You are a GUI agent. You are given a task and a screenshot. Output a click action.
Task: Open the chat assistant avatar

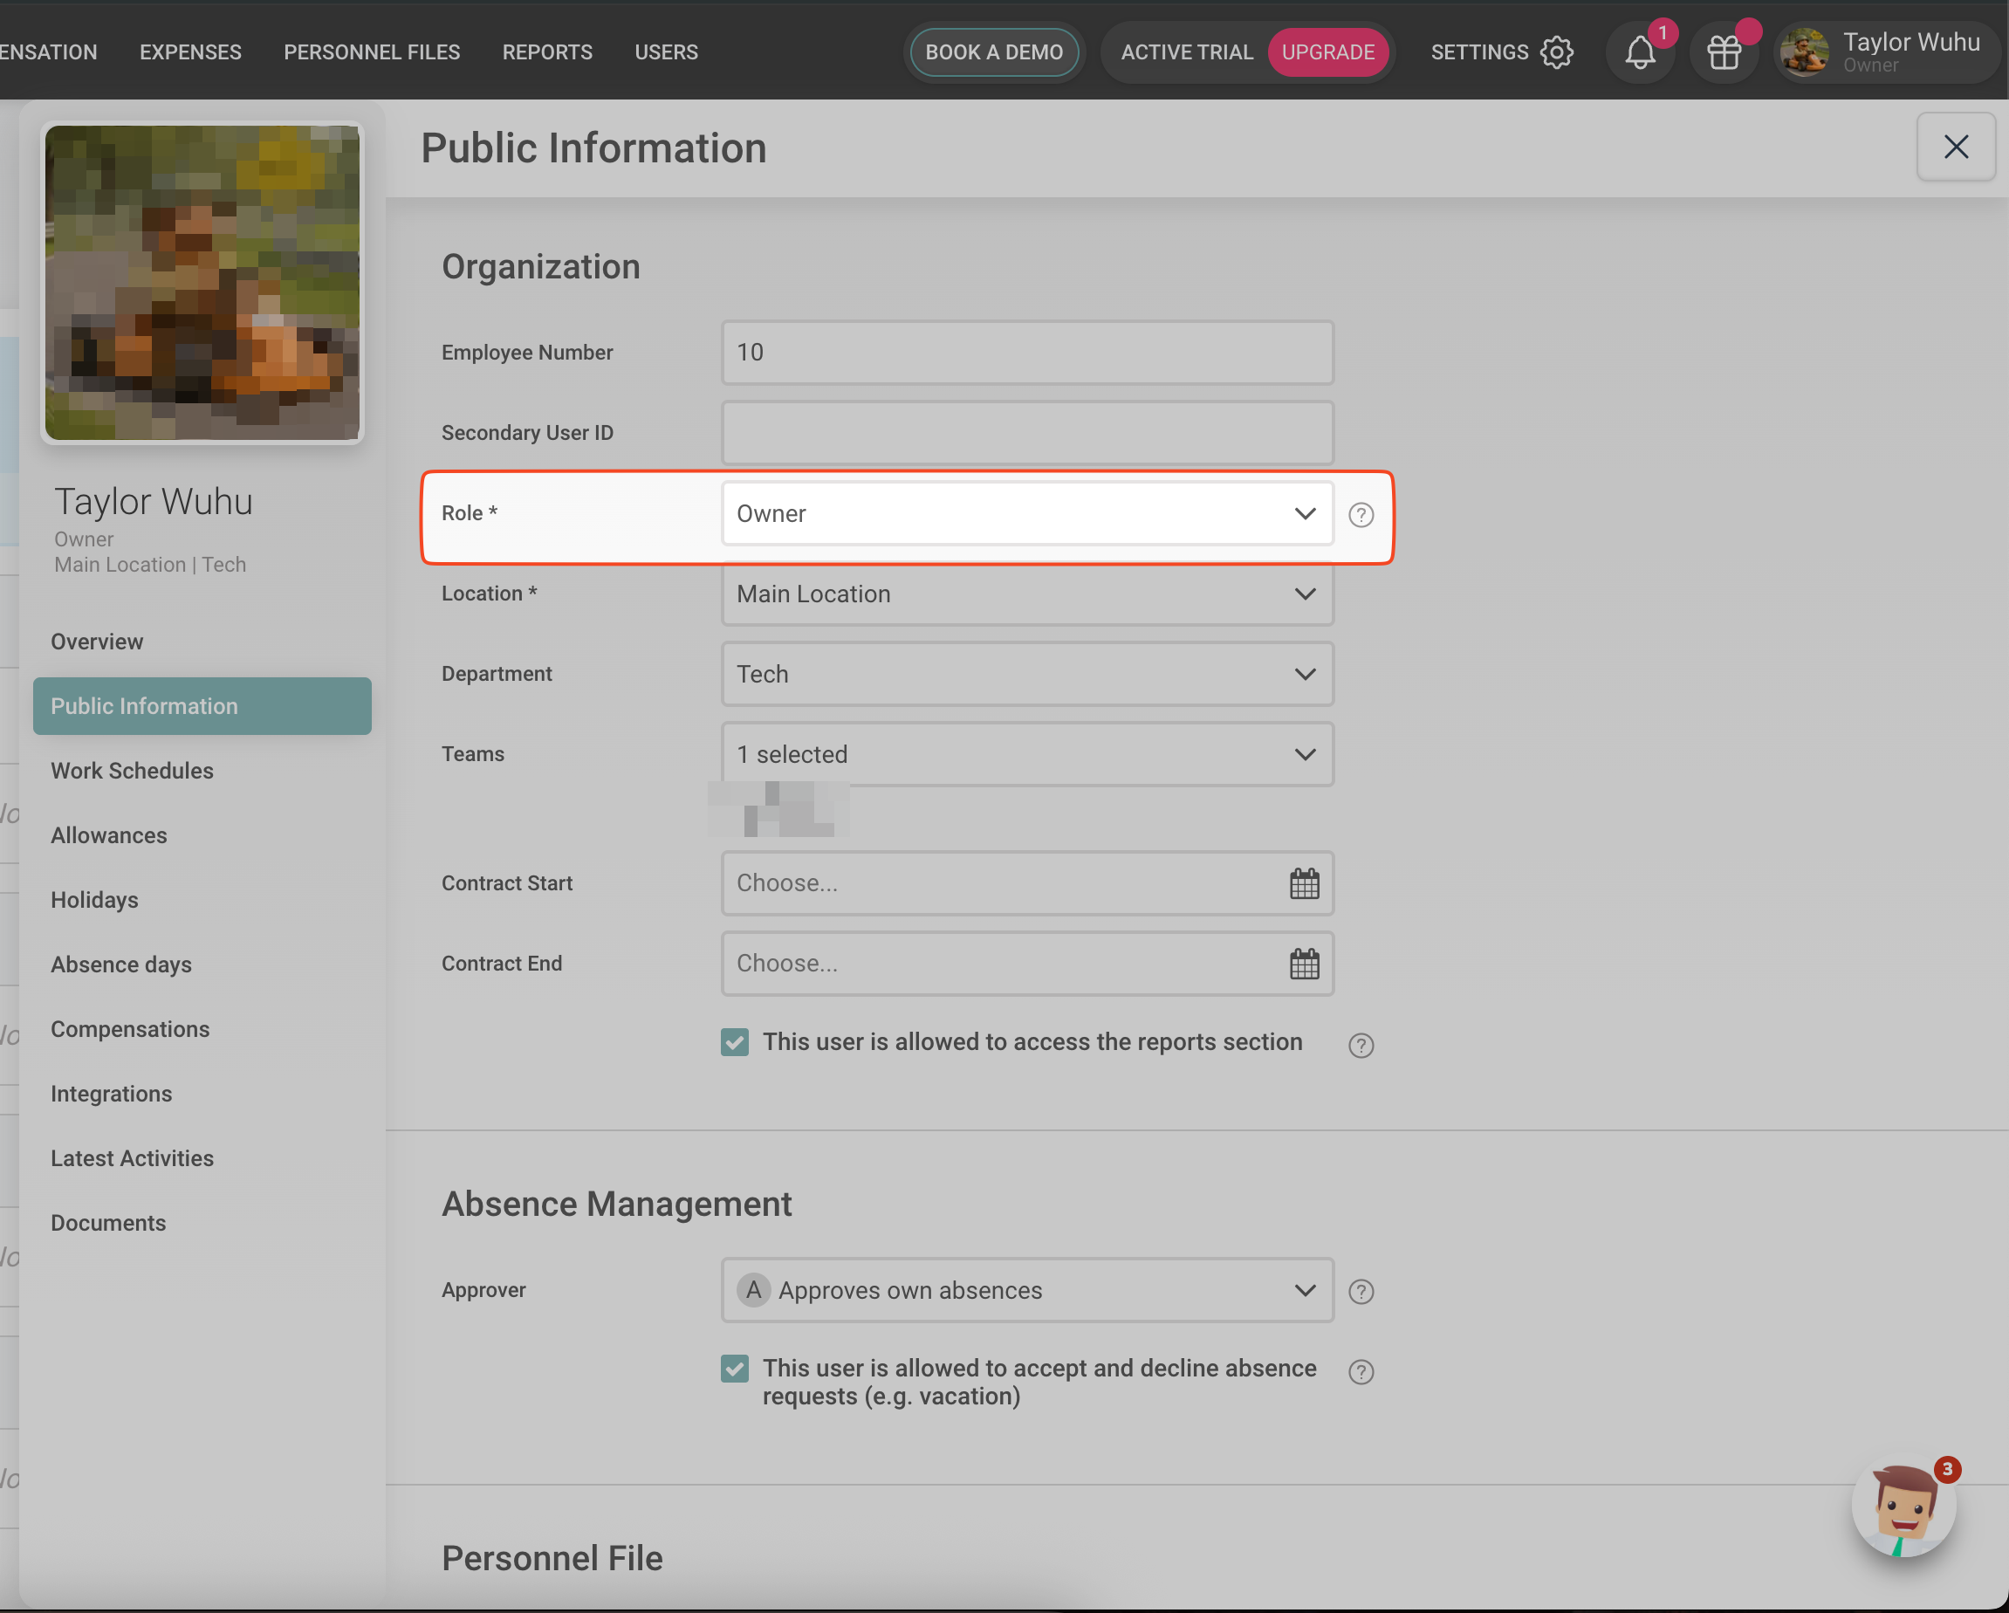coord(1903,1507)
